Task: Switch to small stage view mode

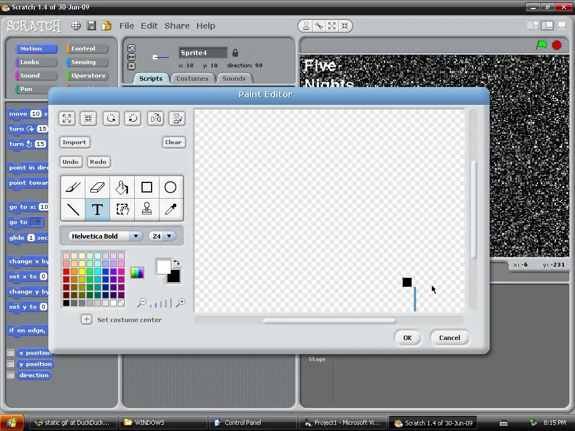Action: [x=532, y=25]
